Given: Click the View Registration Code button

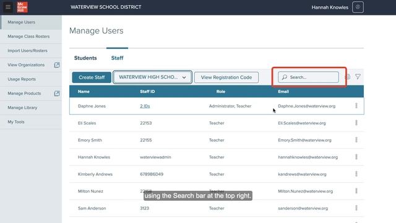Looking at the screenshot, I should pyautogui.click(x=226, y=77).
